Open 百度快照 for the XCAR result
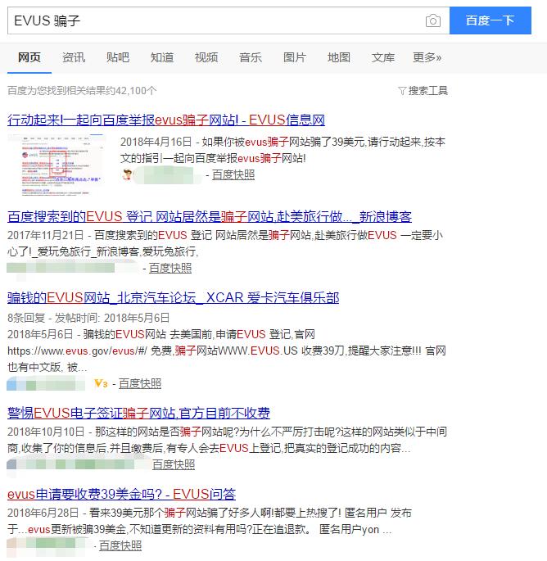The height and width of the screenshot is (561, 547). click(140, 383)
